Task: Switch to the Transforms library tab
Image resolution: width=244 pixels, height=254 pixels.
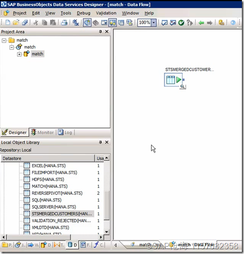Action: coord(59,245)
